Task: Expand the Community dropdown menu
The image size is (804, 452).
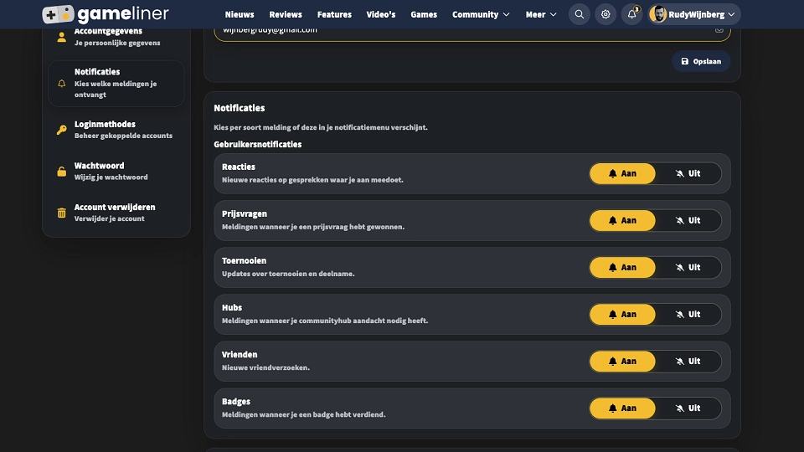Action: pos(481,14)
